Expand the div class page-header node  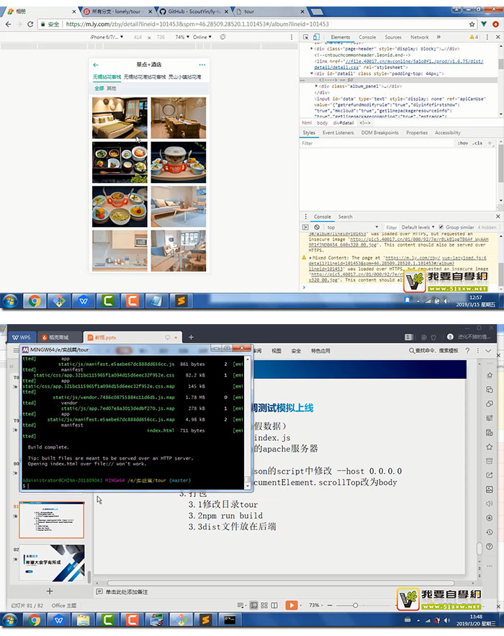312,49
